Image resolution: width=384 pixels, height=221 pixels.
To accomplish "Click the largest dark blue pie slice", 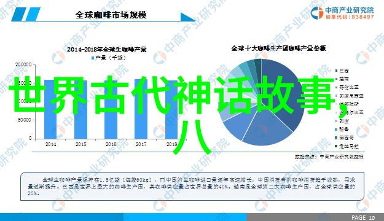I will [284, 93].
